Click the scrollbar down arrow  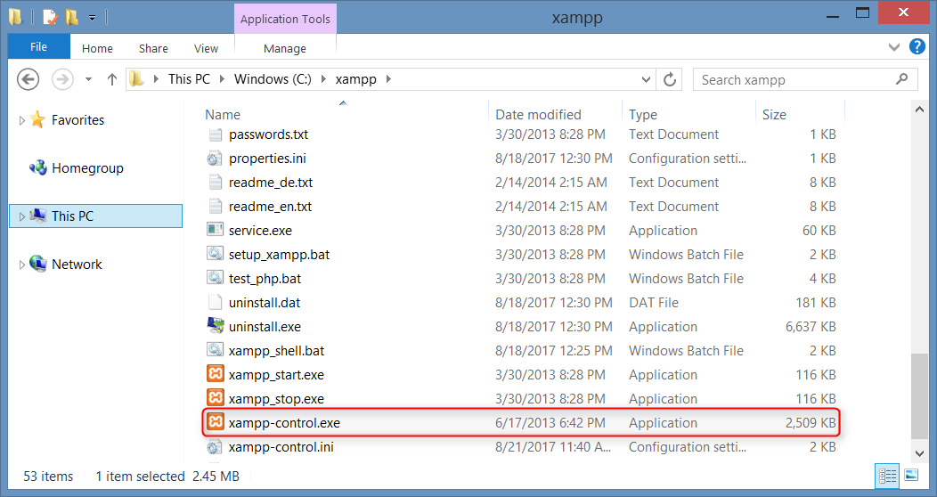(x=919, y=453)
